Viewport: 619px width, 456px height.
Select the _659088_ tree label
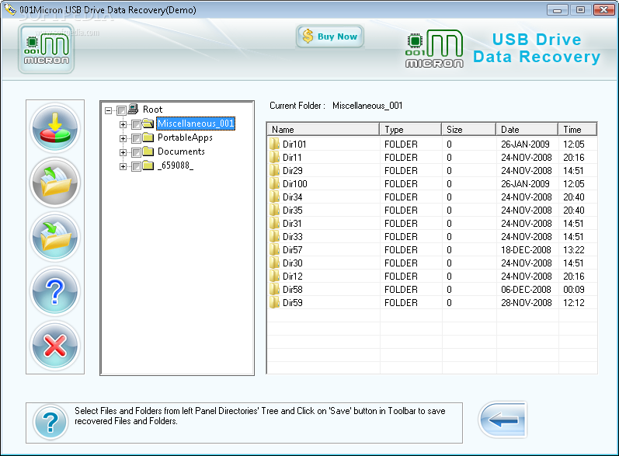point(176,165)
